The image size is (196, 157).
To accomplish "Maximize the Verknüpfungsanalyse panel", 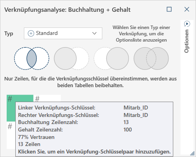I will [x=169, y=9].
